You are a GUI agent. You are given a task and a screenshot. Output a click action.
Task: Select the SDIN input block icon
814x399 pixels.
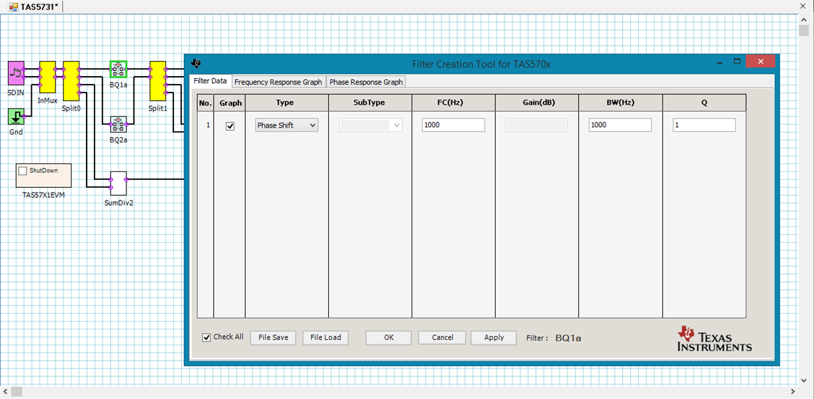tap(15, 73)
